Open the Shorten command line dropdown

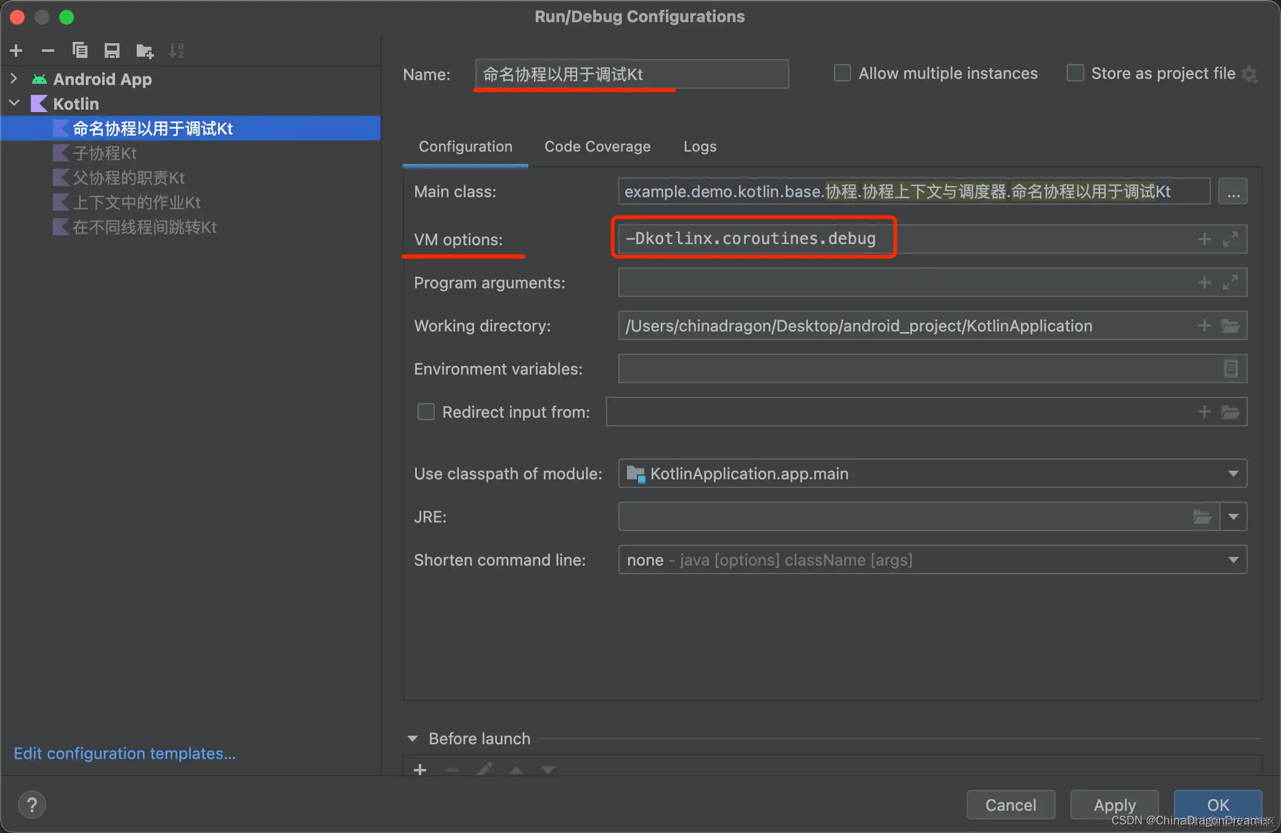point(1233,559)
